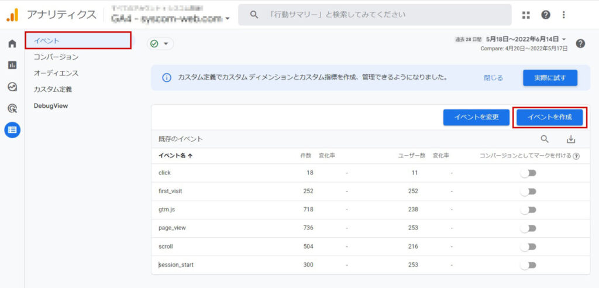Image resolution: width=599 pixels, height=288 pixels.
Task: Click count 300 in session_start row
Action: (308, 265)
